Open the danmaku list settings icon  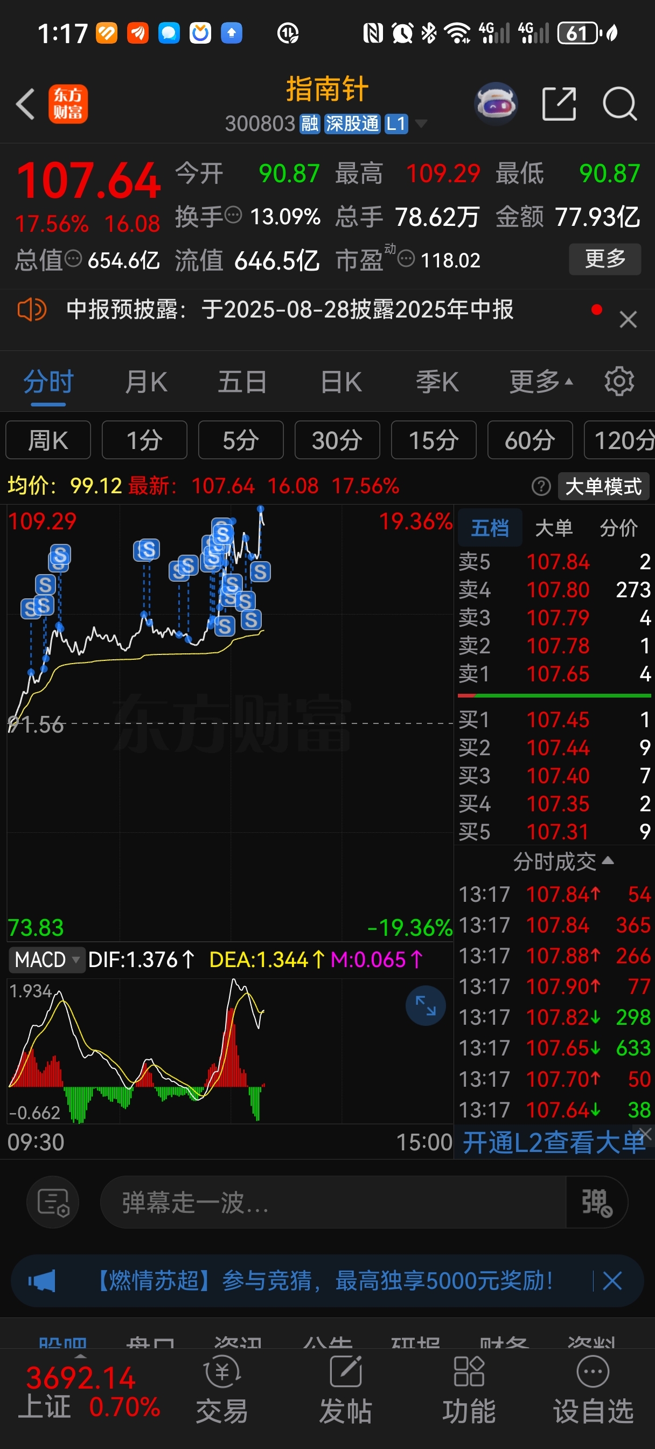click(x=53, y=1202)
